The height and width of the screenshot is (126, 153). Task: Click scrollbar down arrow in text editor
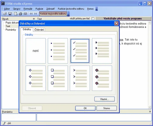click(149, 107)
